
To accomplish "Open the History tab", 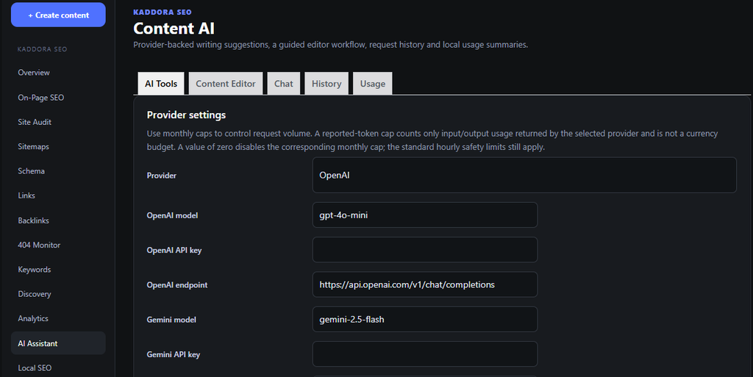I will (x=326, y=84).
